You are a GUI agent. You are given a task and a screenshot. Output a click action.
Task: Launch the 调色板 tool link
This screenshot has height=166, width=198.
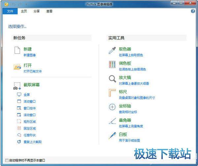(x=125, y=63)
